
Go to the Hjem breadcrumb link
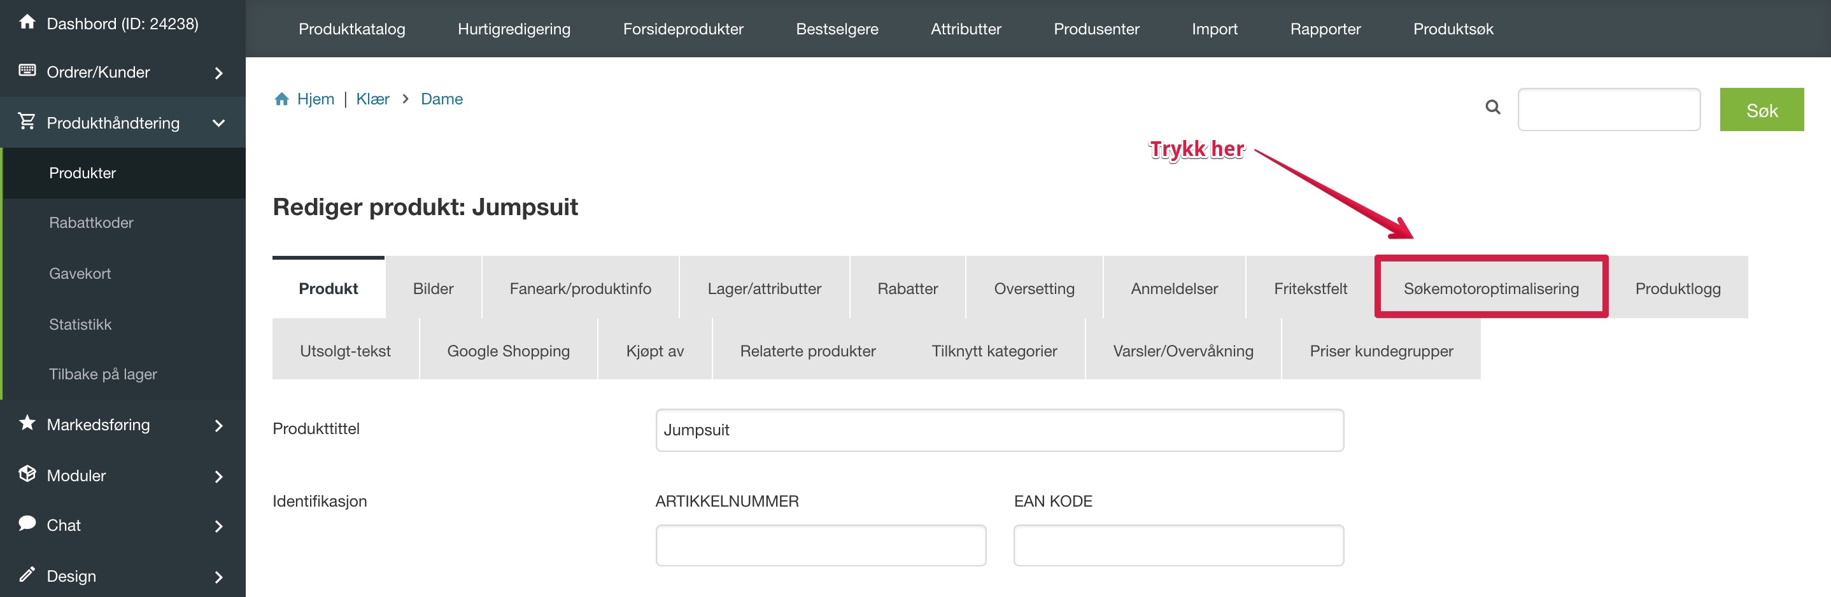click(x=316, y=99)
